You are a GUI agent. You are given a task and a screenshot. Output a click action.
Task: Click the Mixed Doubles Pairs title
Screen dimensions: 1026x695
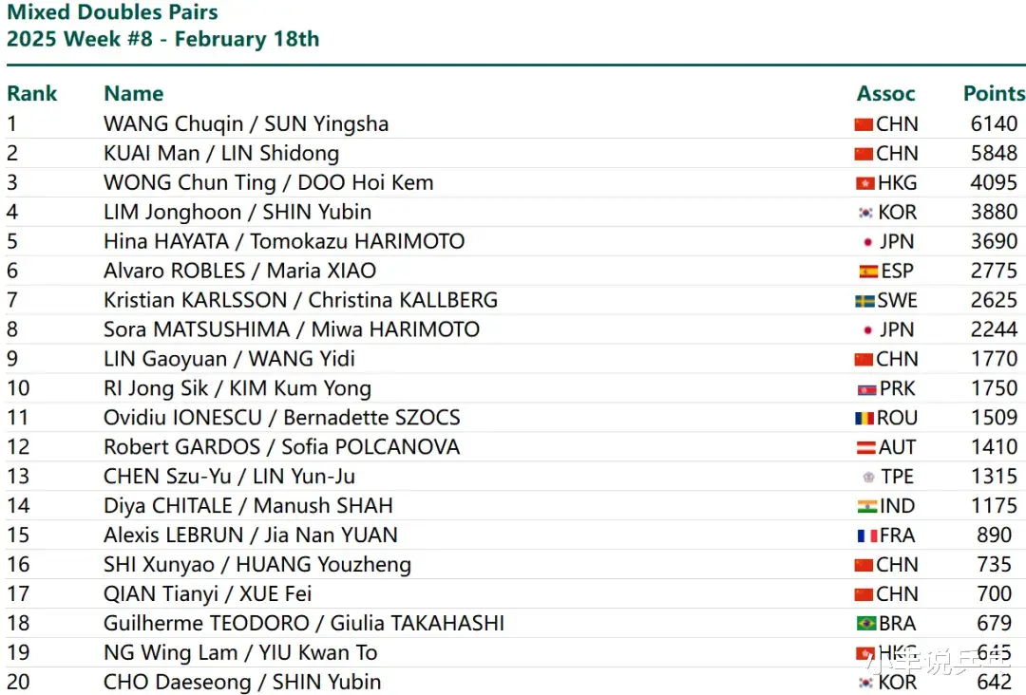112,13
